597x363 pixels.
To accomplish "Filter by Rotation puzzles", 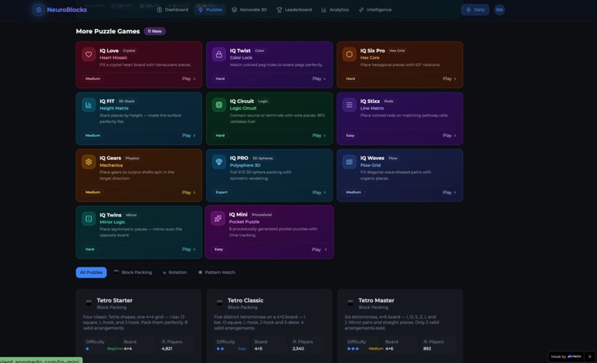I will pyautogui.click(x=175, y=273).
